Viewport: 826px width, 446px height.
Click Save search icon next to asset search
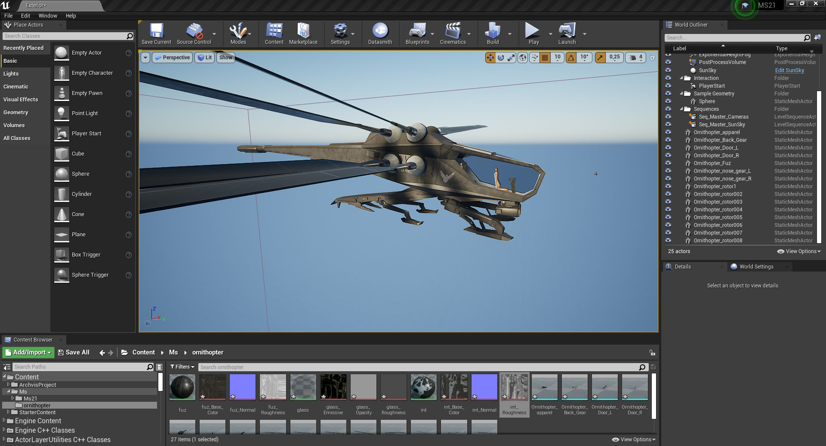(x=653, y=367)
